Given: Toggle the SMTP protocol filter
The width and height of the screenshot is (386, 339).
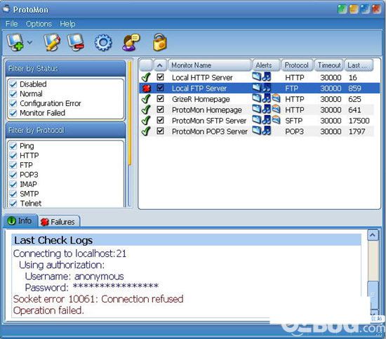Looking at the screenshot, I should [13, 194].
